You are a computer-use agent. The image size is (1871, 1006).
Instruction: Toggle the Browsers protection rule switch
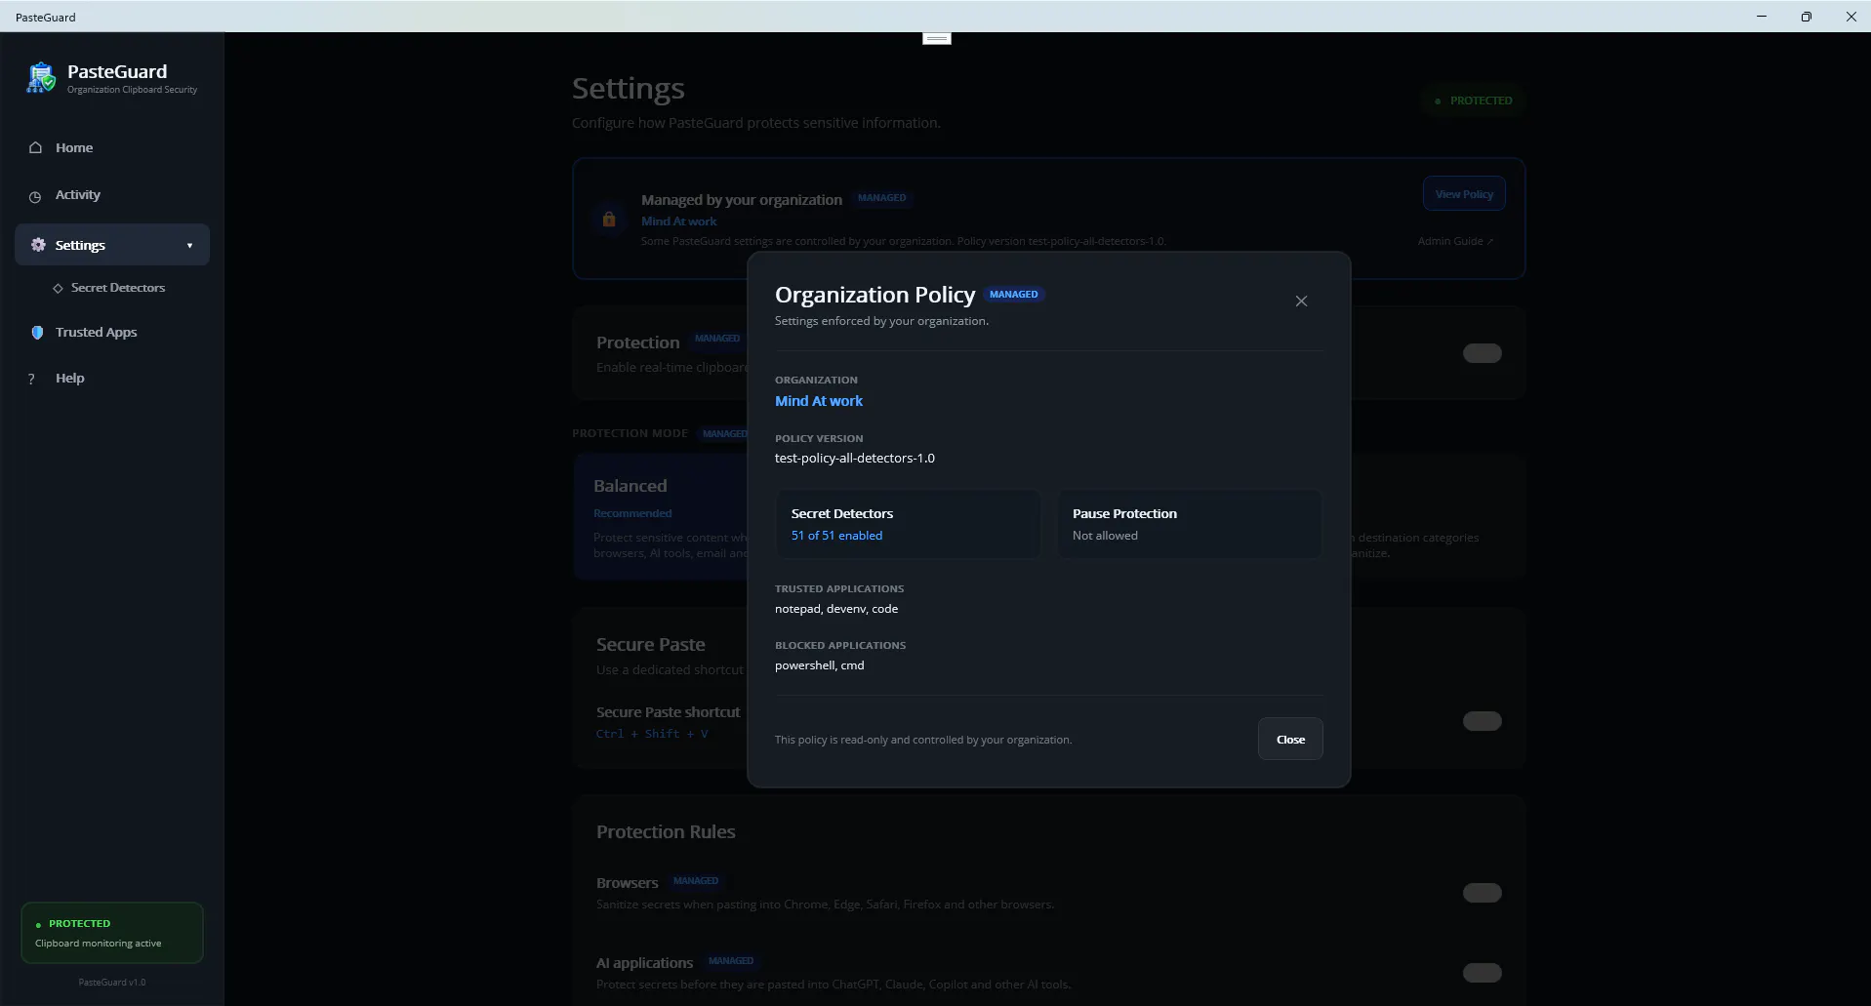(1482, 893)
